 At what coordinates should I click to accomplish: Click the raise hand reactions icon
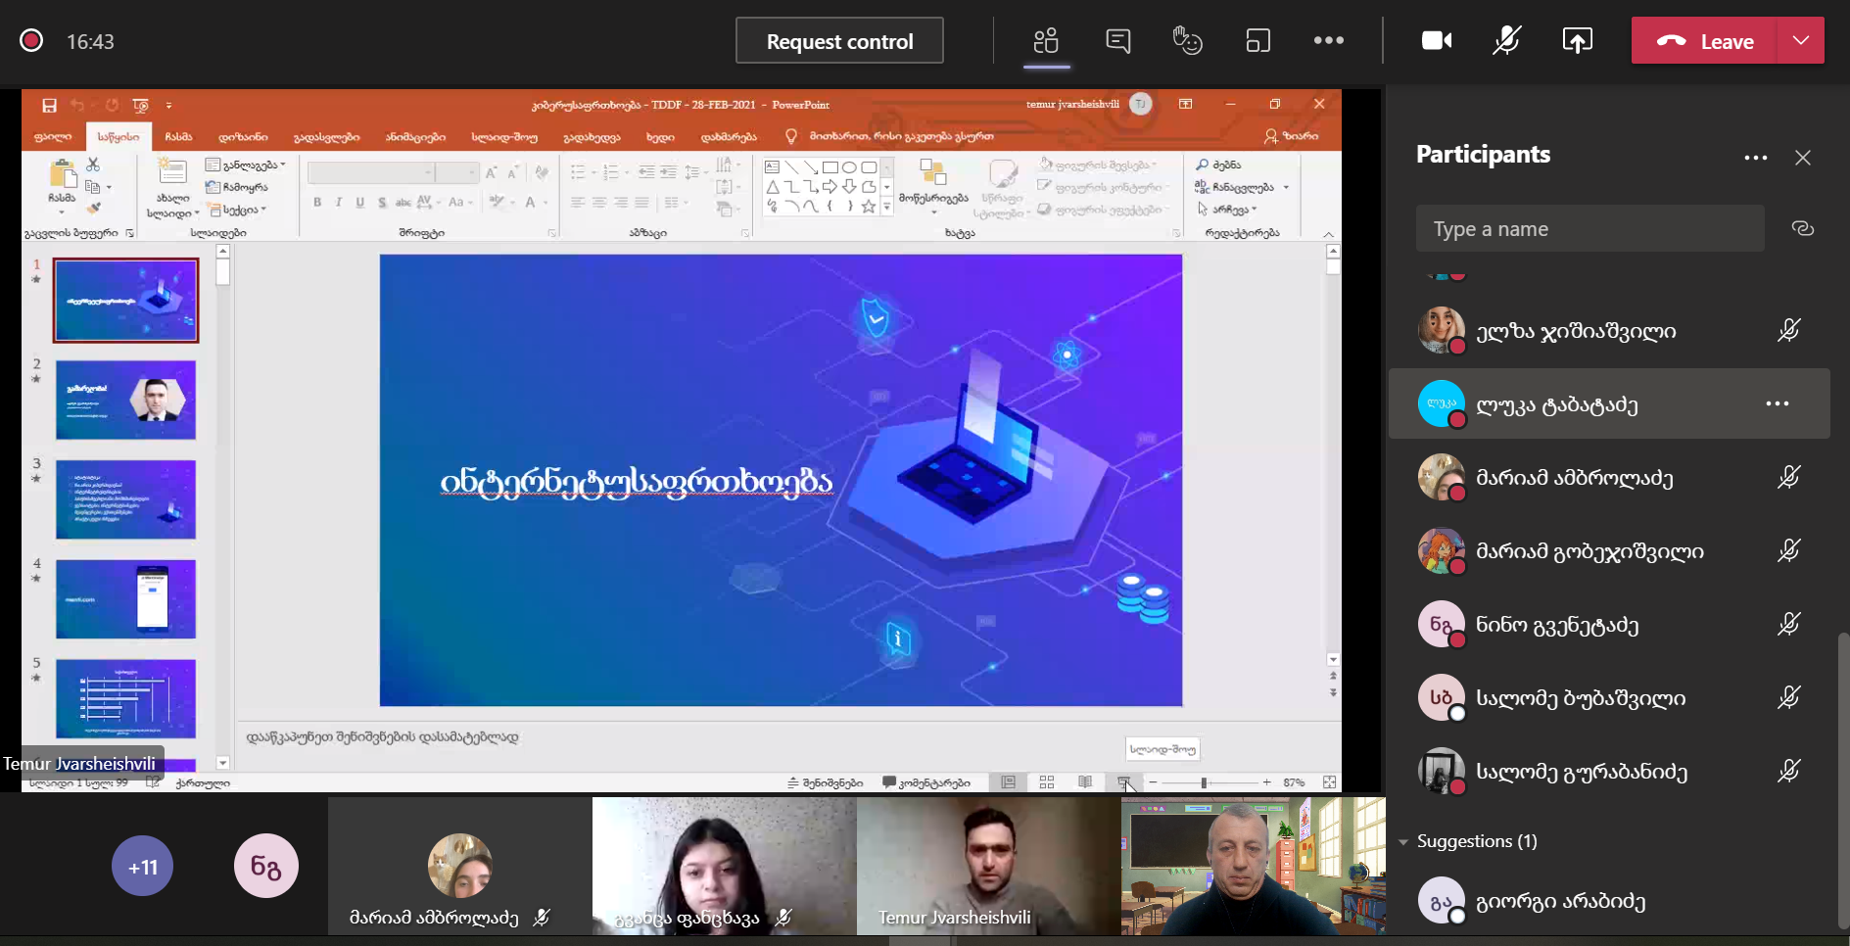tap(1187, 41)
